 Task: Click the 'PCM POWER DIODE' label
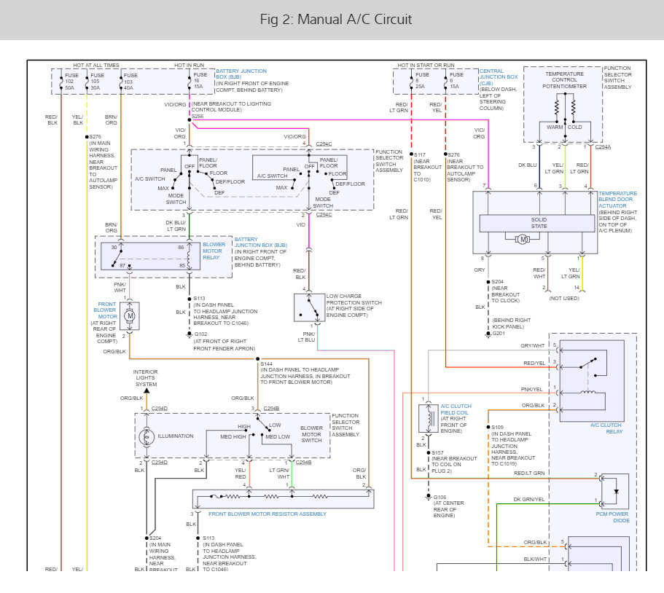tap(612, 517)
